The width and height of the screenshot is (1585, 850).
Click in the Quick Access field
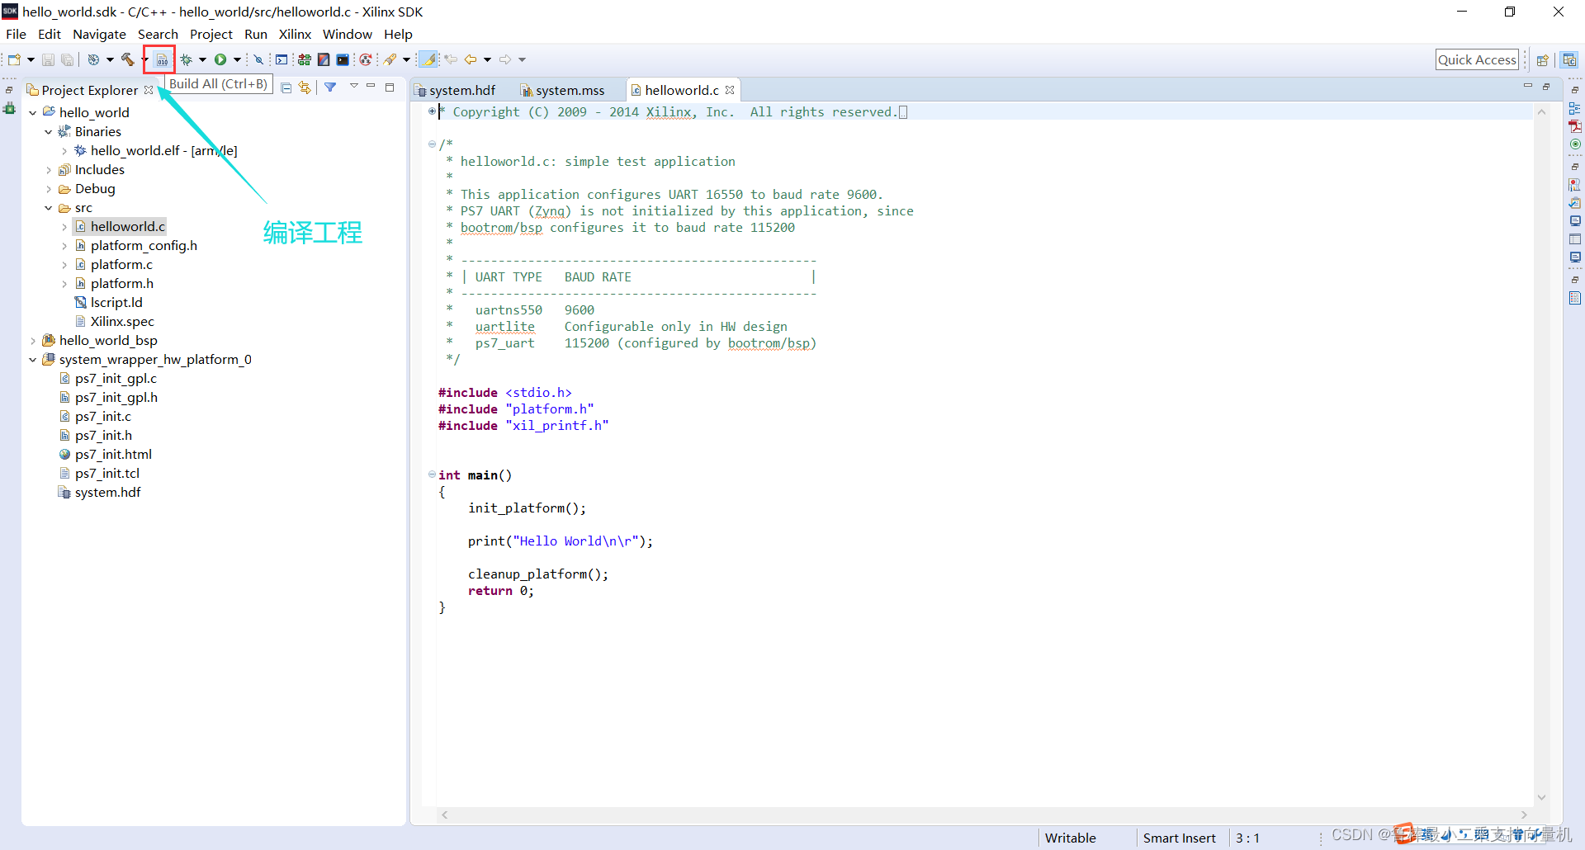[x=1477, y=59]
